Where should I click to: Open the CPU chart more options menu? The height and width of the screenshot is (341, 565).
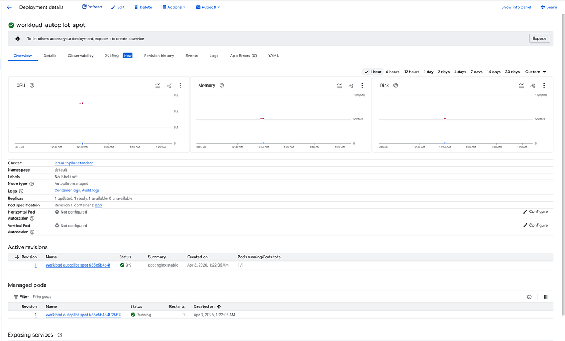[x=180, y=86]
